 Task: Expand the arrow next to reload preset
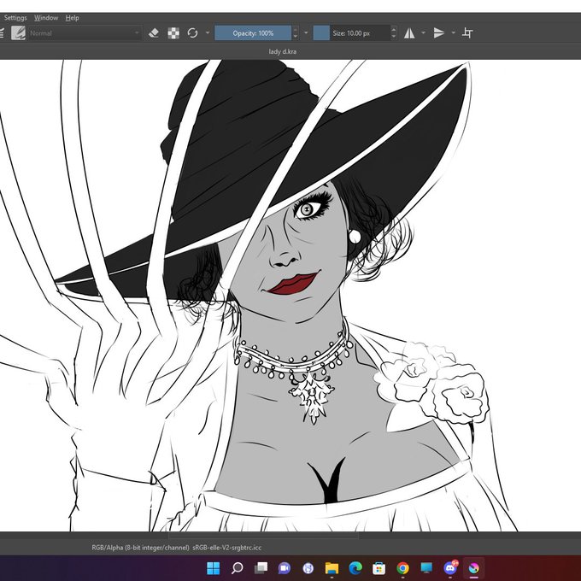coord(208,33)
